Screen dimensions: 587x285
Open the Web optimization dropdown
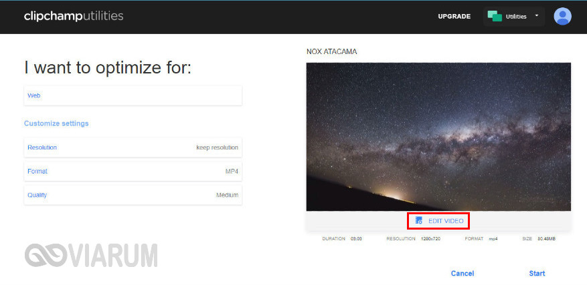133,95
